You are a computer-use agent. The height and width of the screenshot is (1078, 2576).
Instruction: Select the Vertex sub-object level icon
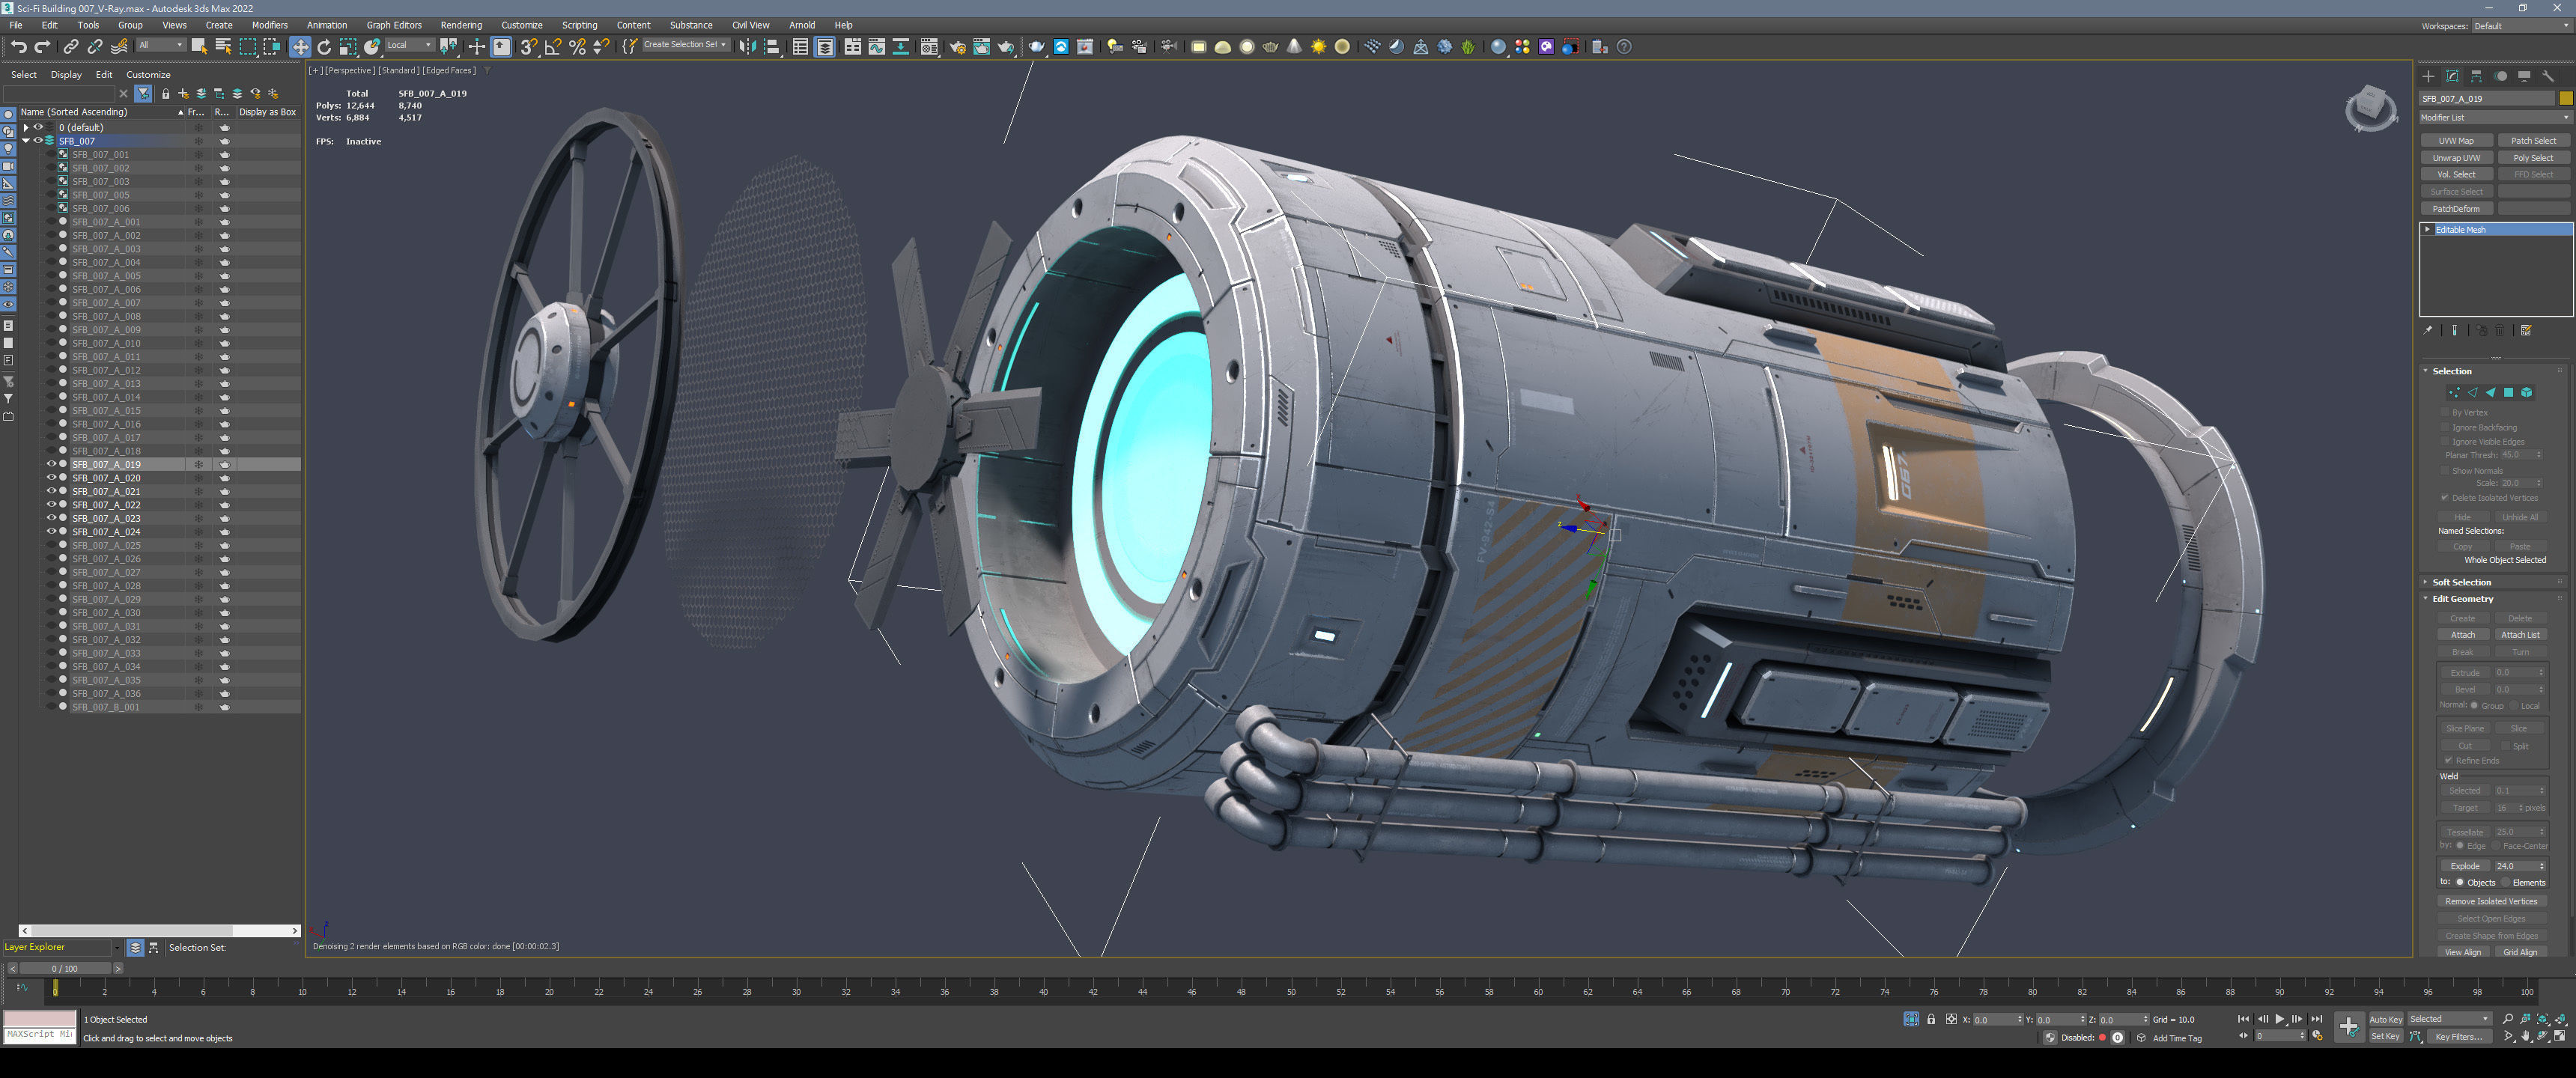pyautogui.click(x=2454, y=393)
